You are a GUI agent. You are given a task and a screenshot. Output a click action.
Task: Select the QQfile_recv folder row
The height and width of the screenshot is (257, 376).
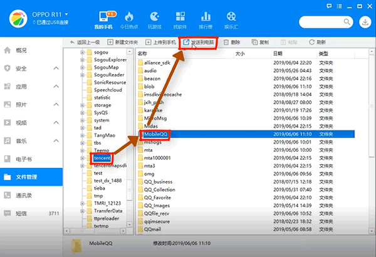click(x=245, y=213)
